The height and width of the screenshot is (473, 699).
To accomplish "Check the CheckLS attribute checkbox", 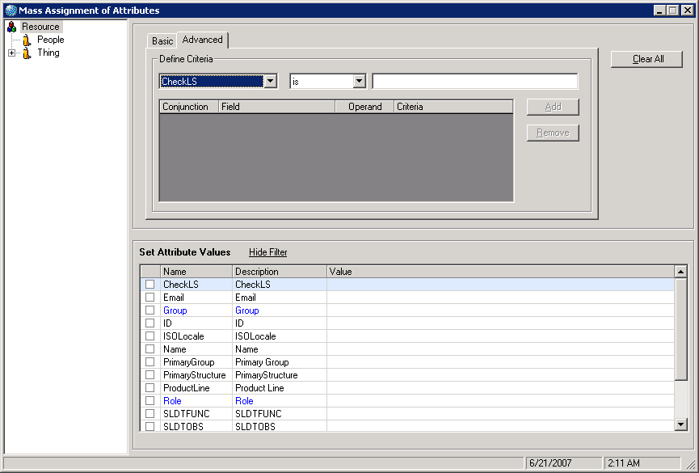I will coord(149,285).
